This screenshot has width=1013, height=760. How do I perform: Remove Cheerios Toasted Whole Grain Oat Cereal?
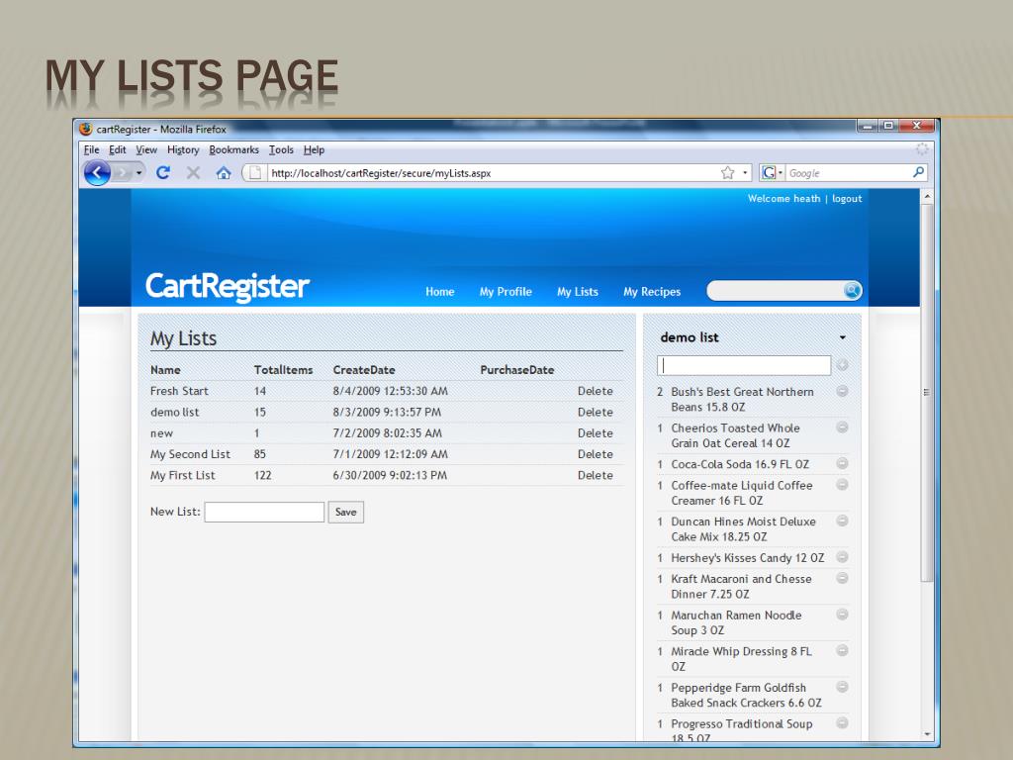pos(842,427)
